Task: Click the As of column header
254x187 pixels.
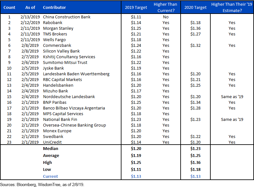Action: [x=30, y=8]
